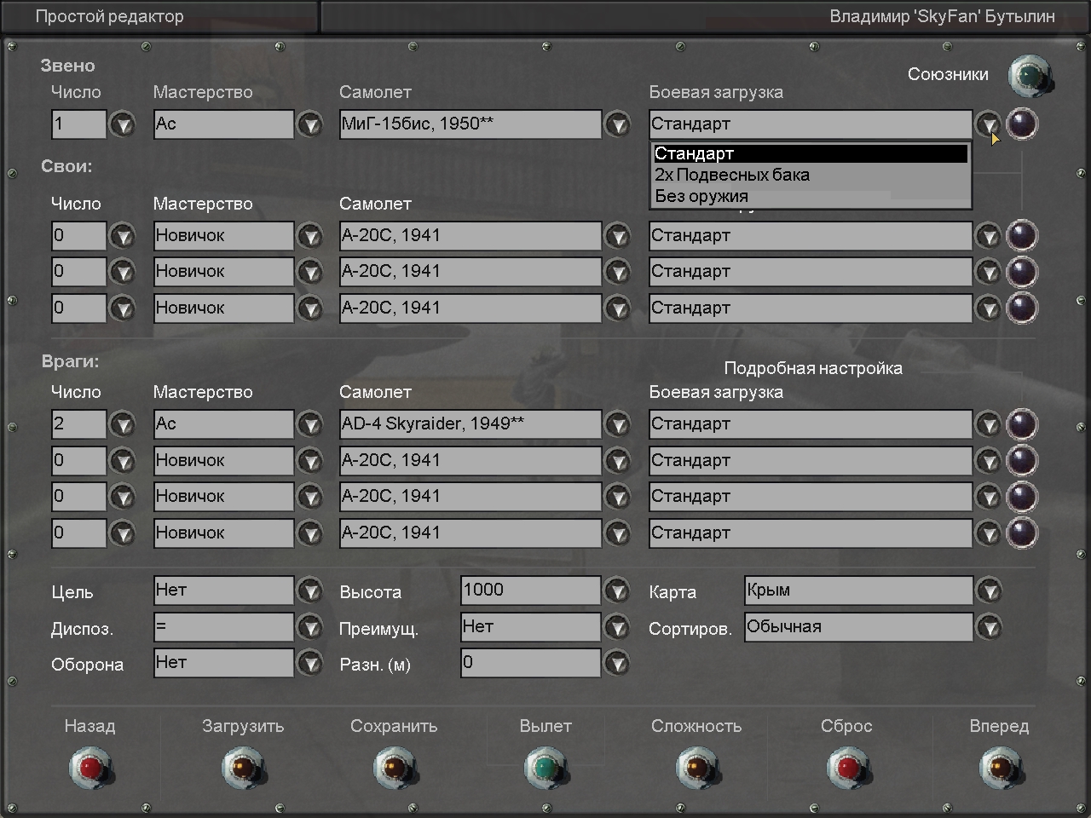Image resolution: width=1091 pixels, height=818 pixels.
Task: Toggle the Союзники side switch
Action: [1030, 77]
